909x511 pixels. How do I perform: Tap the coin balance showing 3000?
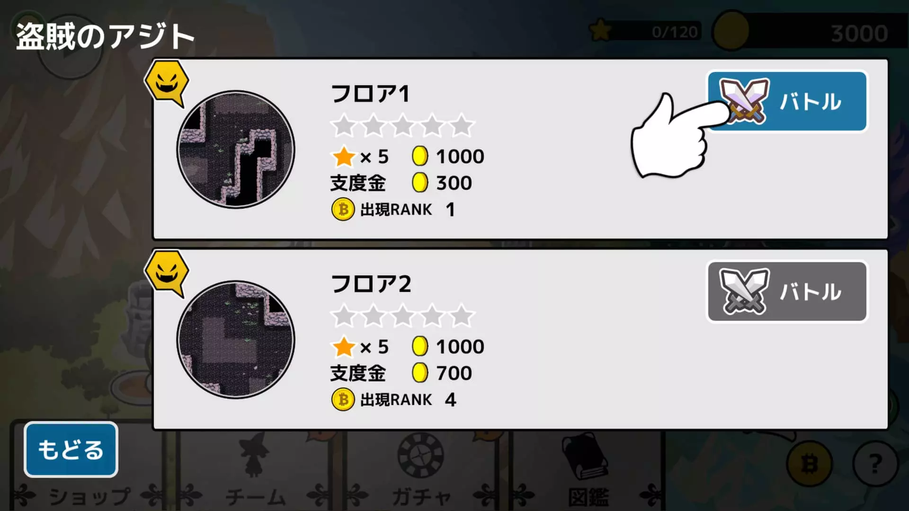pos(810,31)
